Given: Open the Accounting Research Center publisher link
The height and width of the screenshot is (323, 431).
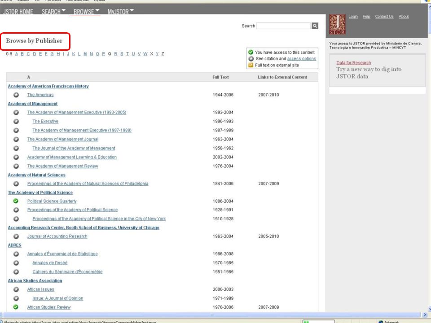Looking at the screenshot, I should click(x=84, y=228).
